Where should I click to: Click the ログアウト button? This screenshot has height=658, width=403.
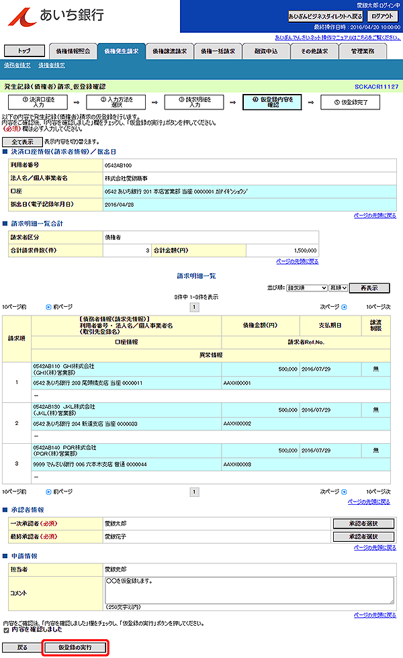[x=382, y=16]
